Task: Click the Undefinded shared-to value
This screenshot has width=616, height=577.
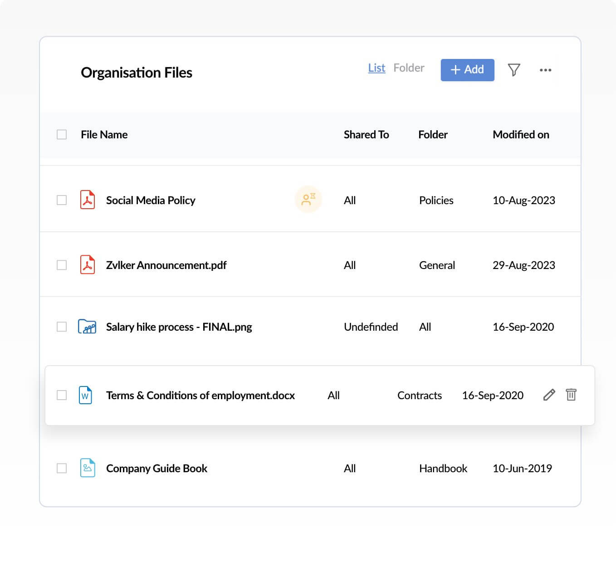Action: click(371, 327)
